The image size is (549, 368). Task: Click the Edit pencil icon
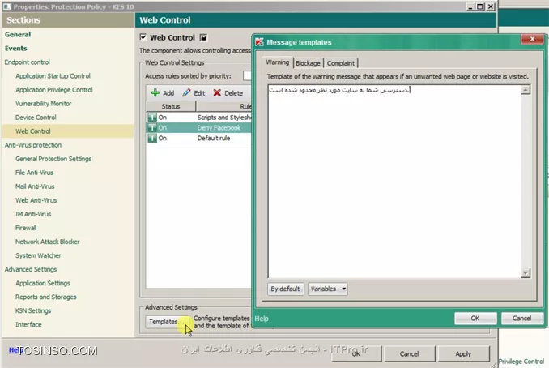click(186, 93)
